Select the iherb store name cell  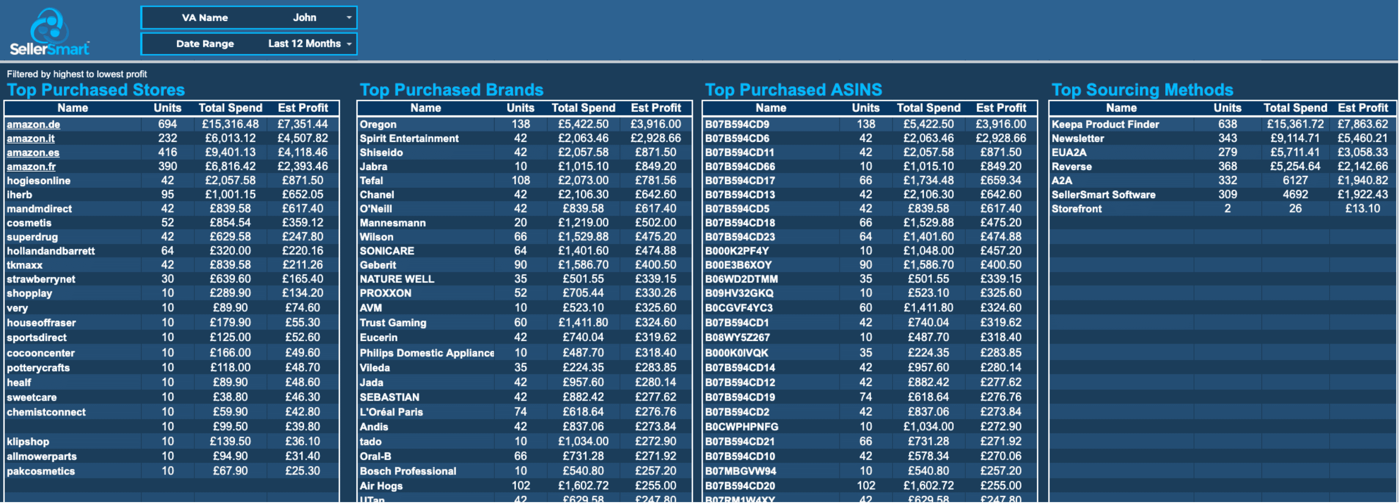[20, 195]
